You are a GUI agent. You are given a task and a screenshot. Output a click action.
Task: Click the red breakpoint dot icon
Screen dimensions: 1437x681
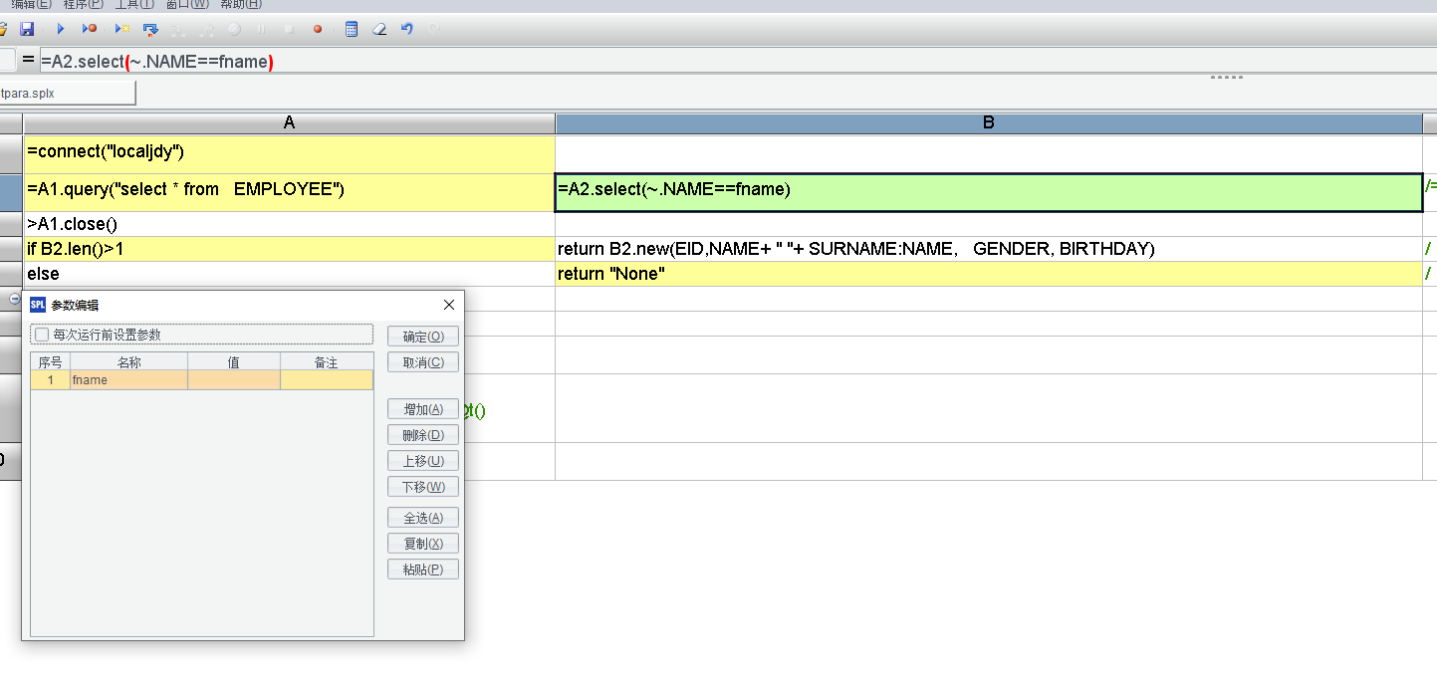click(318, 30)
